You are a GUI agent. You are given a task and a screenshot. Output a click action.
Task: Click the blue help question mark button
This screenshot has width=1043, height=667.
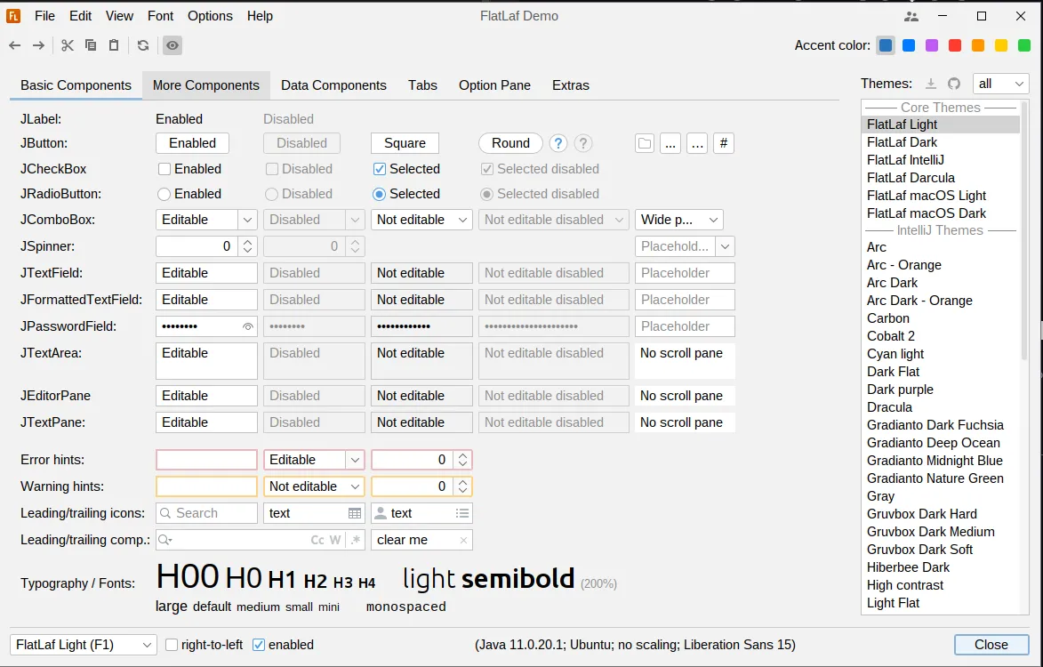[558, 143]
